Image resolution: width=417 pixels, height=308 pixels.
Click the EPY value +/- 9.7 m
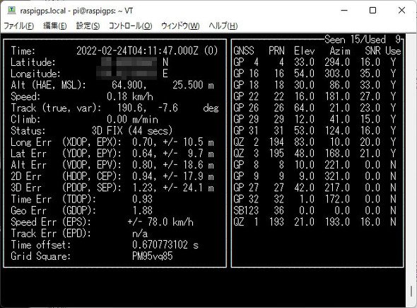coord(188,154)
